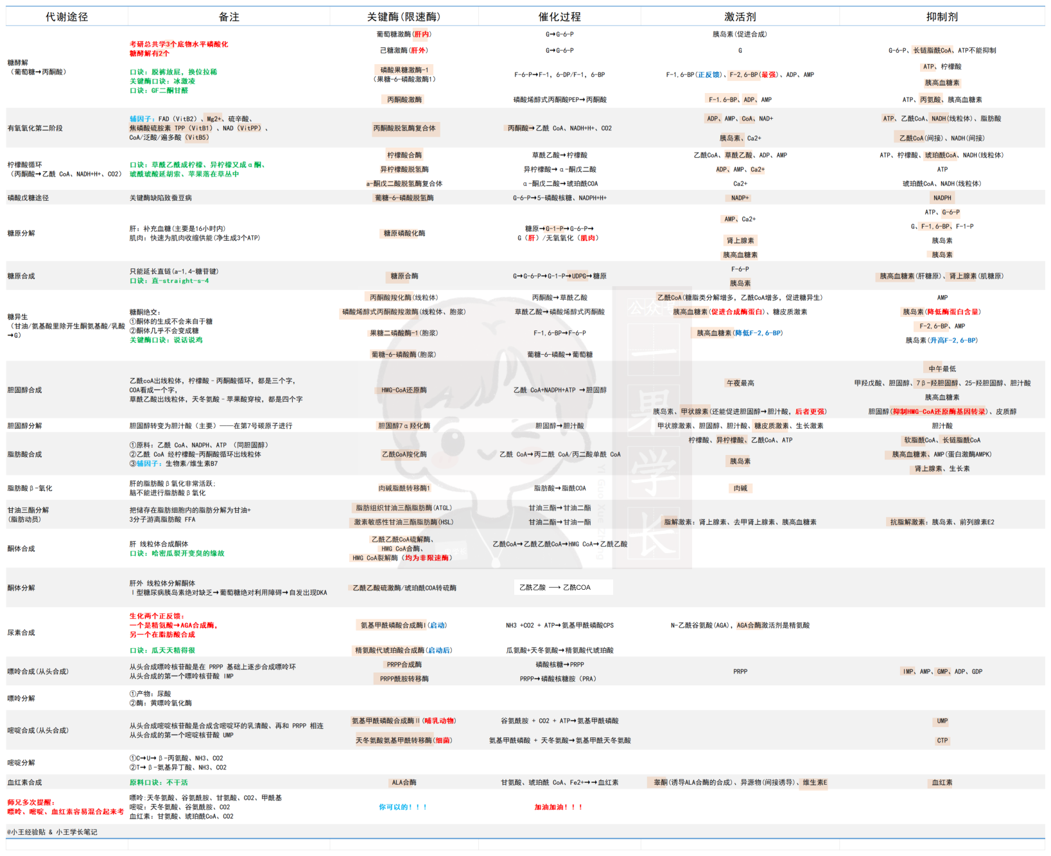The height and width of the screenshot is (856, 1051).
Task: Click the 丙酮酸脱氢酶复合体 cell
Action: point(404,128)
